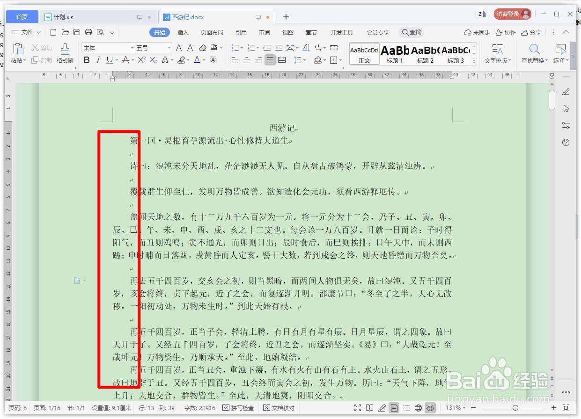This screenshot has width=581, height=419.
Task: Click the Print icon
Action: [x=88, y=32]
